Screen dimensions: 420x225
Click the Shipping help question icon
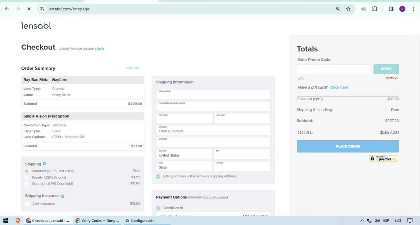click(45, 164)
